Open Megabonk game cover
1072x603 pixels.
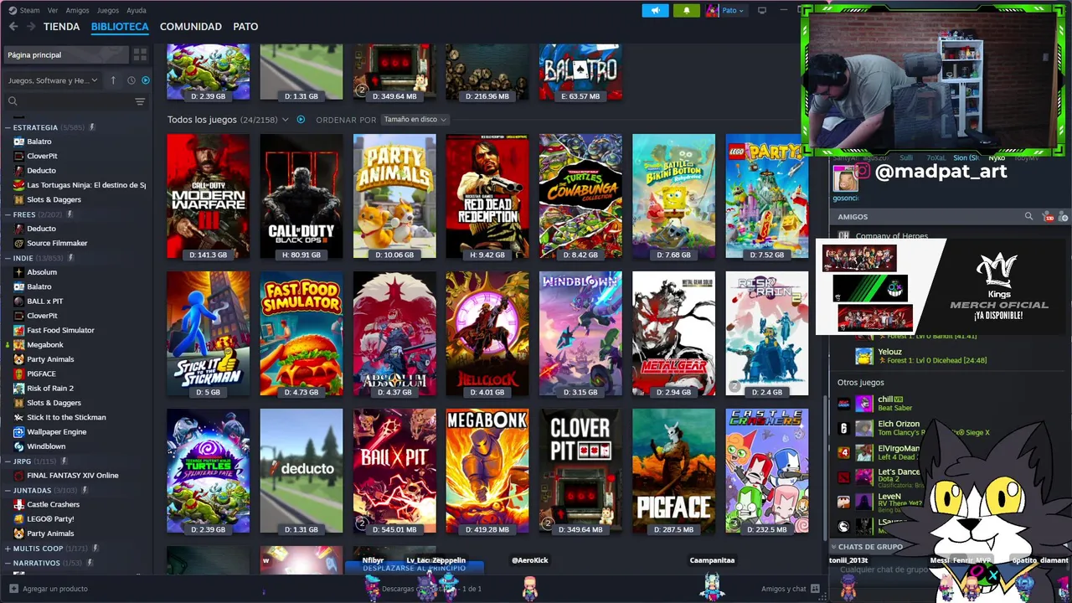tap(487, 472)
